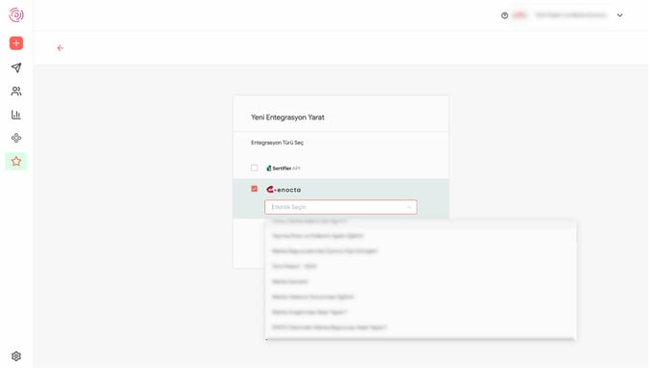Click the Entegrasyon Türü Seç label
The image size is (649, 368).
pos(277,143)
